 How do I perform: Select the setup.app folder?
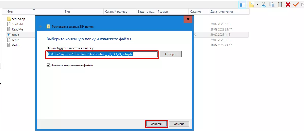(x=18, y=19)
